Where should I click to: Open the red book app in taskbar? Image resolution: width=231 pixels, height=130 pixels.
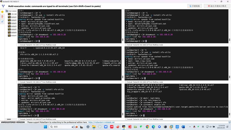click(x=130, y=127)
